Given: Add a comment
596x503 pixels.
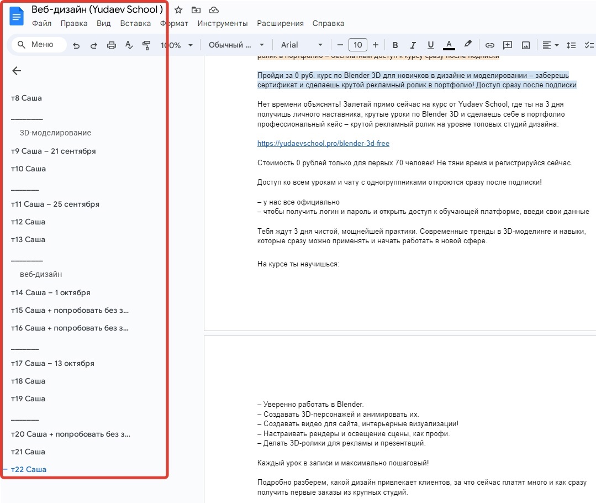Looking at the screenshot, I should 508,45.
